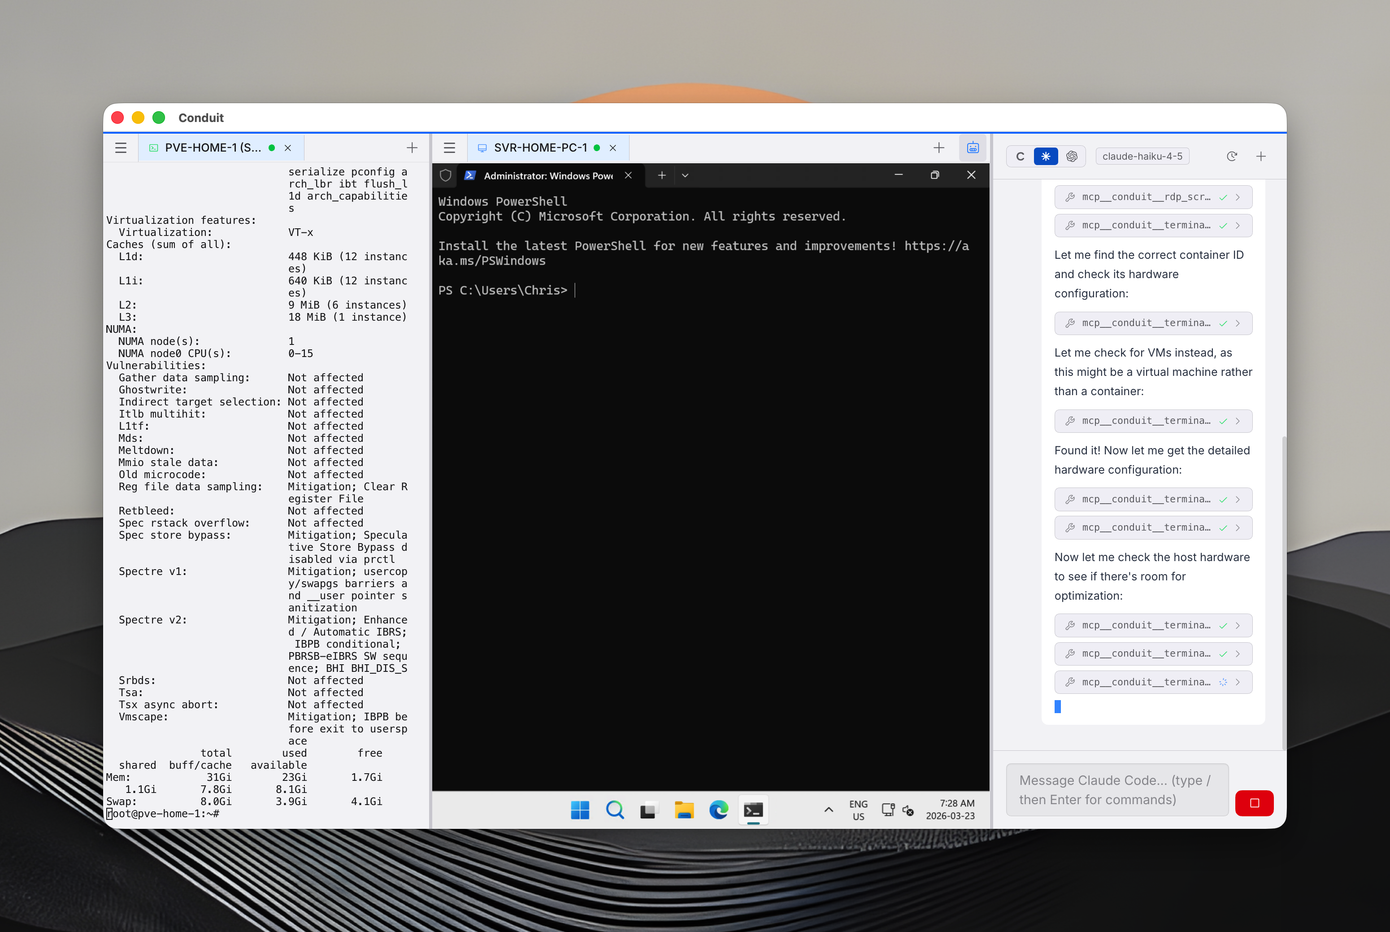This screenshot has height=932, width=1390.
Task: Select the 'C' agent option
Action: point(1021,157)
